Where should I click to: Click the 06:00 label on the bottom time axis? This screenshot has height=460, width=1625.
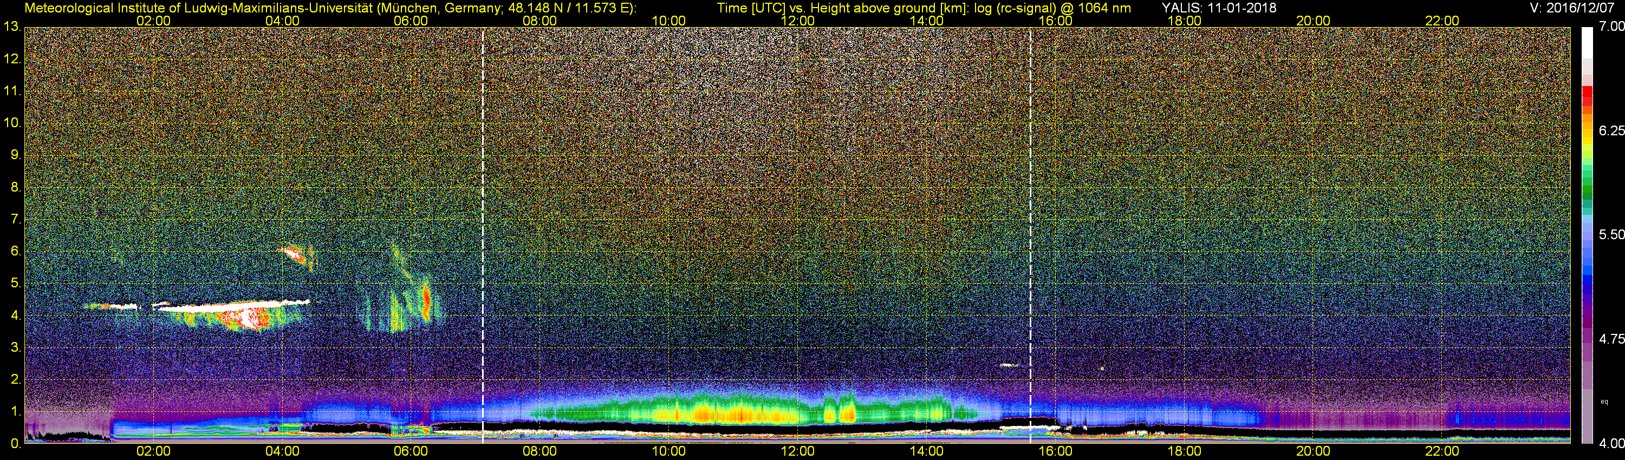point(411,451)
